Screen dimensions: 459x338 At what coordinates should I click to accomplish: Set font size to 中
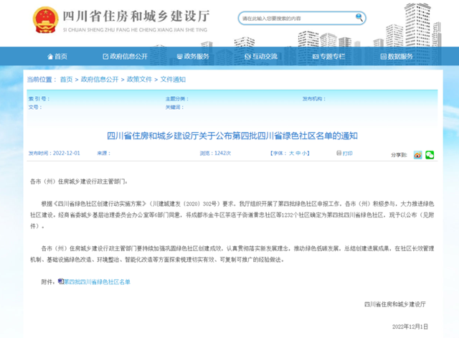[x=298, y=153]
